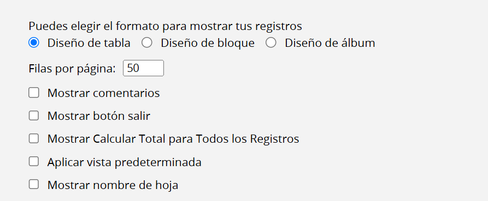
Task: Select the Diseño de tabla radio button
Action: pos(34,42)
